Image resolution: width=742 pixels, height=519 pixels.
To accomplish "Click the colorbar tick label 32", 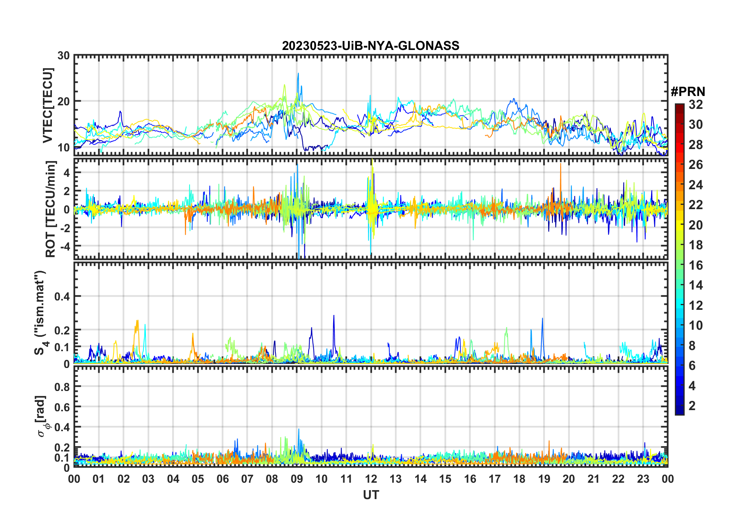I will click(x=696, y=104).
